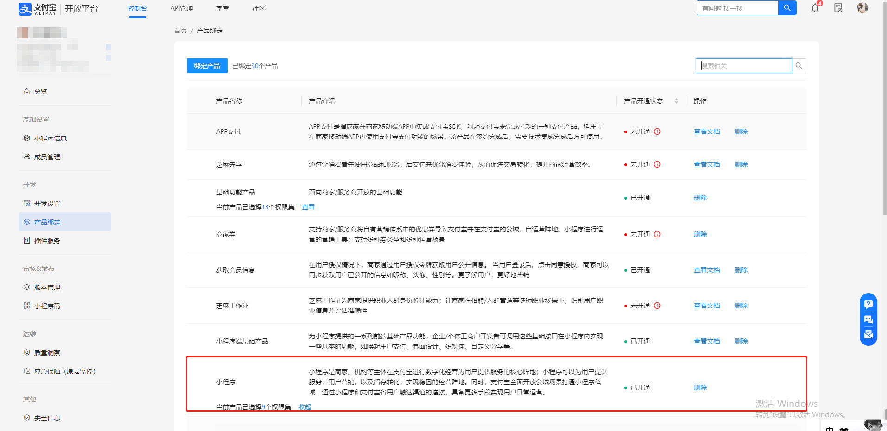Viewport: 887px width, 431px height.
Task: Click the 搜索相关 product search field
Action: [x=743, y=66]
